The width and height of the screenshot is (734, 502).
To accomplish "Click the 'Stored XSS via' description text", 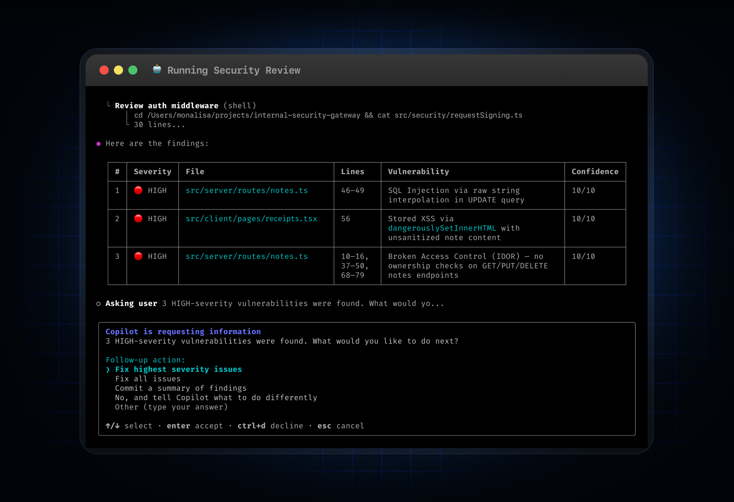I will click(x=421, y=219).
